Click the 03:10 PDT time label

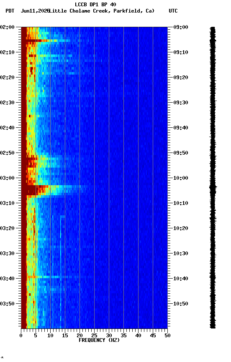(7, 203)
